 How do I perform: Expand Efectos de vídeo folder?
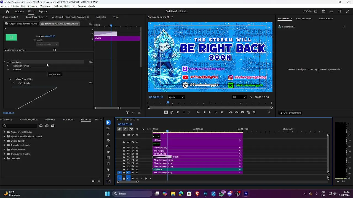4,150
